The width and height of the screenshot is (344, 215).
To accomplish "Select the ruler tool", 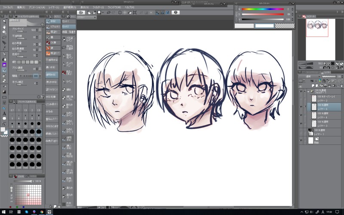I will [4, 108].
